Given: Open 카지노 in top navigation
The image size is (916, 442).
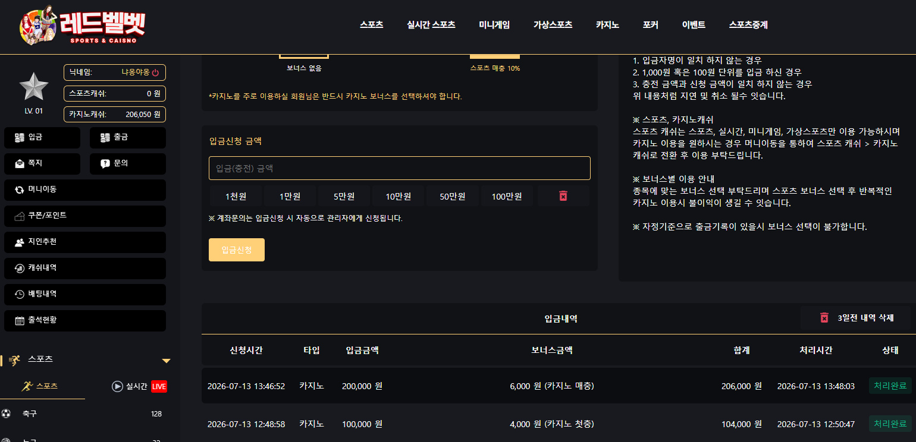Looking at the screenshot, I should pos(607,25).
